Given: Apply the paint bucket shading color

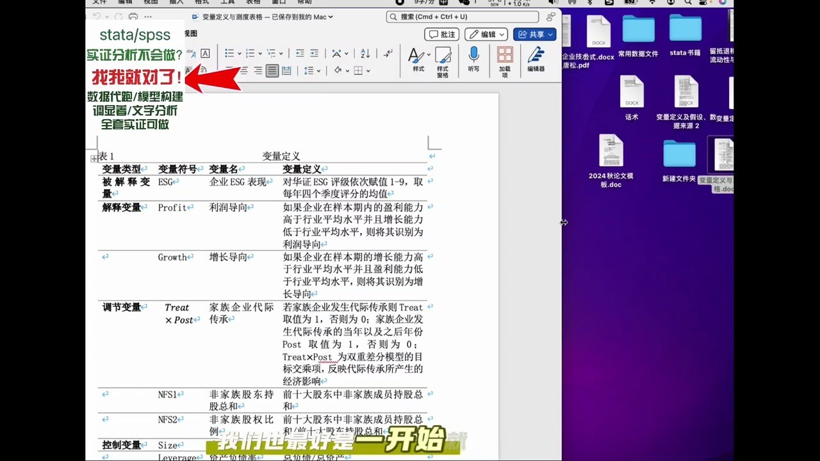Looking at the screenshot, I should point(338,70).
